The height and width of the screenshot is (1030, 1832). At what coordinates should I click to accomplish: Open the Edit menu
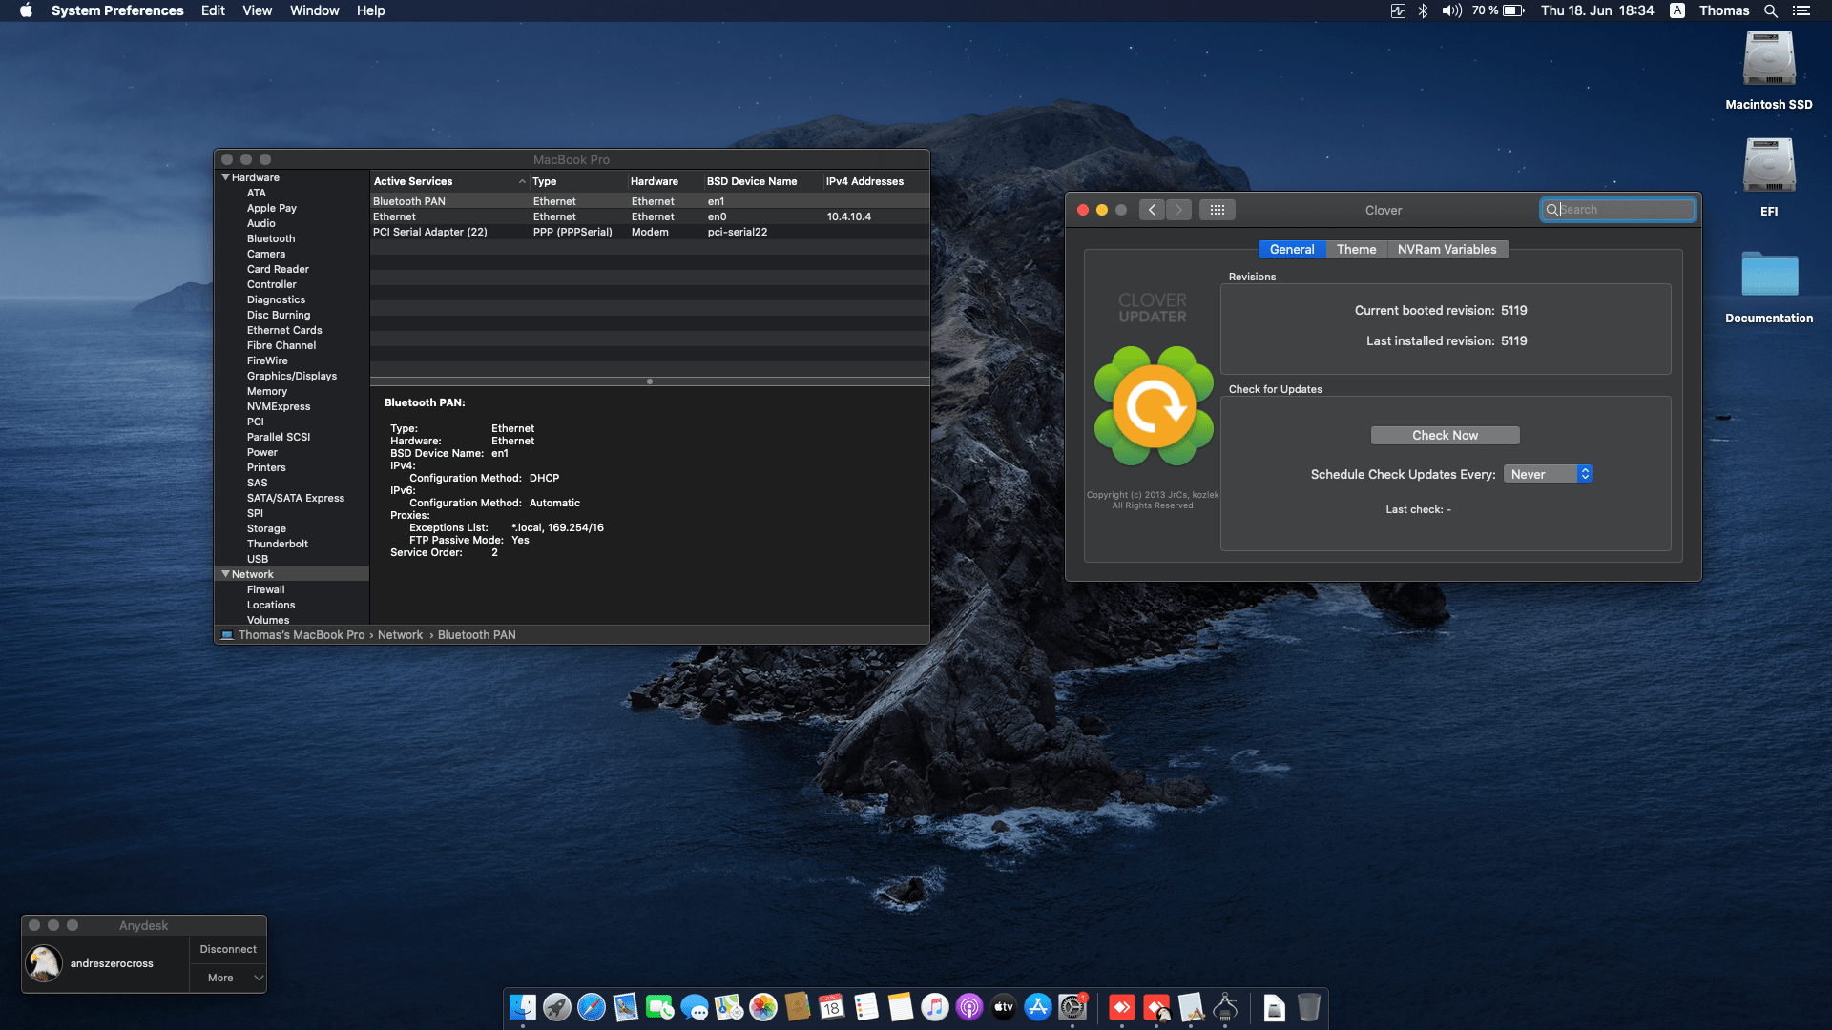pyautogui.click(x=213, y=10)
